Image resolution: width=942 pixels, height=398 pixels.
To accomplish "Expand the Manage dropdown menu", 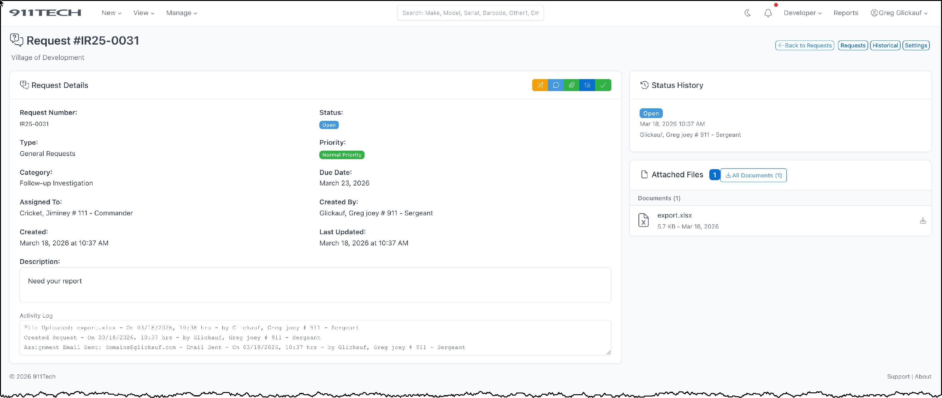I will [181, 13].
